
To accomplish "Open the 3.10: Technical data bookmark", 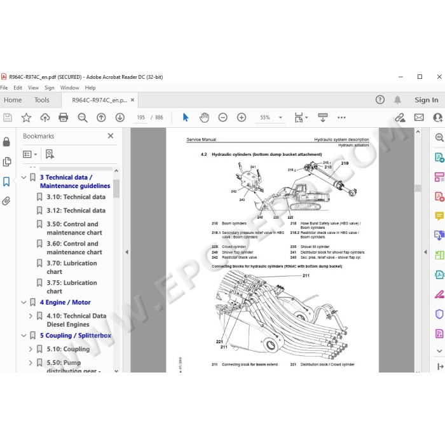I will coord(76,197).
